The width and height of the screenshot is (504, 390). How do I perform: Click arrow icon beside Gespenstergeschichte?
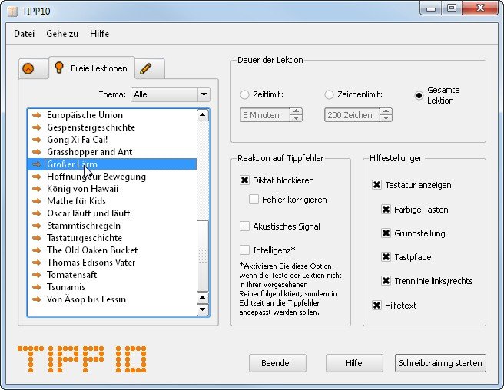point(37,127)
